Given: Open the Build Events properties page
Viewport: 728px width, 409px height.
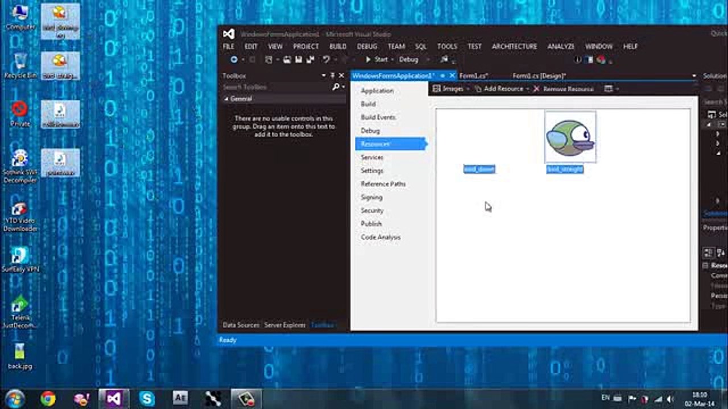Looking at the screenshot, I should (x=378, y=117).
